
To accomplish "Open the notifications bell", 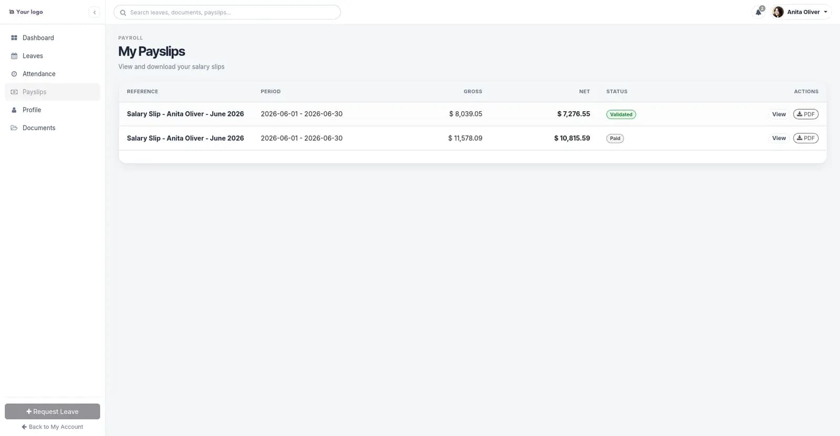I will click(759, 12).
